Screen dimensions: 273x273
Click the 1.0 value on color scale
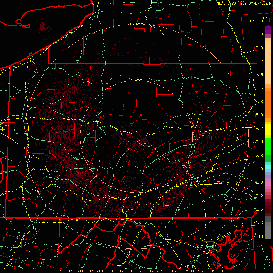[259, 182]
